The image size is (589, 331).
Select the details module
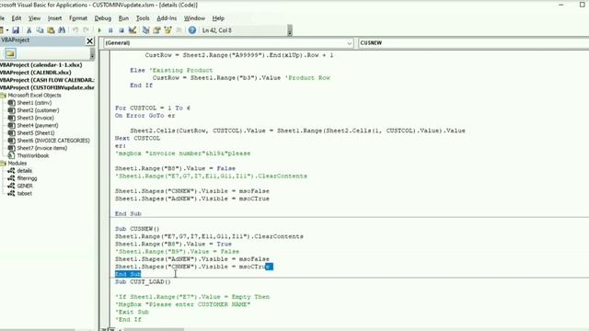(24, 171)
